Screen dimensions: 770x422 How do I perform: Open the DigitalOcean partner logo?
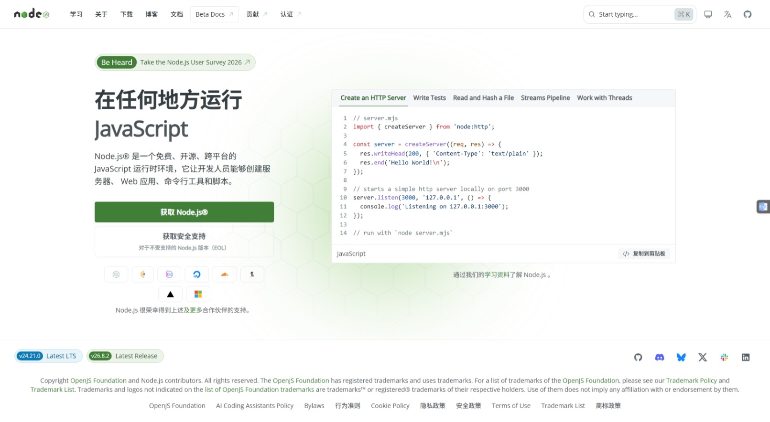click(x=197, y=274)
